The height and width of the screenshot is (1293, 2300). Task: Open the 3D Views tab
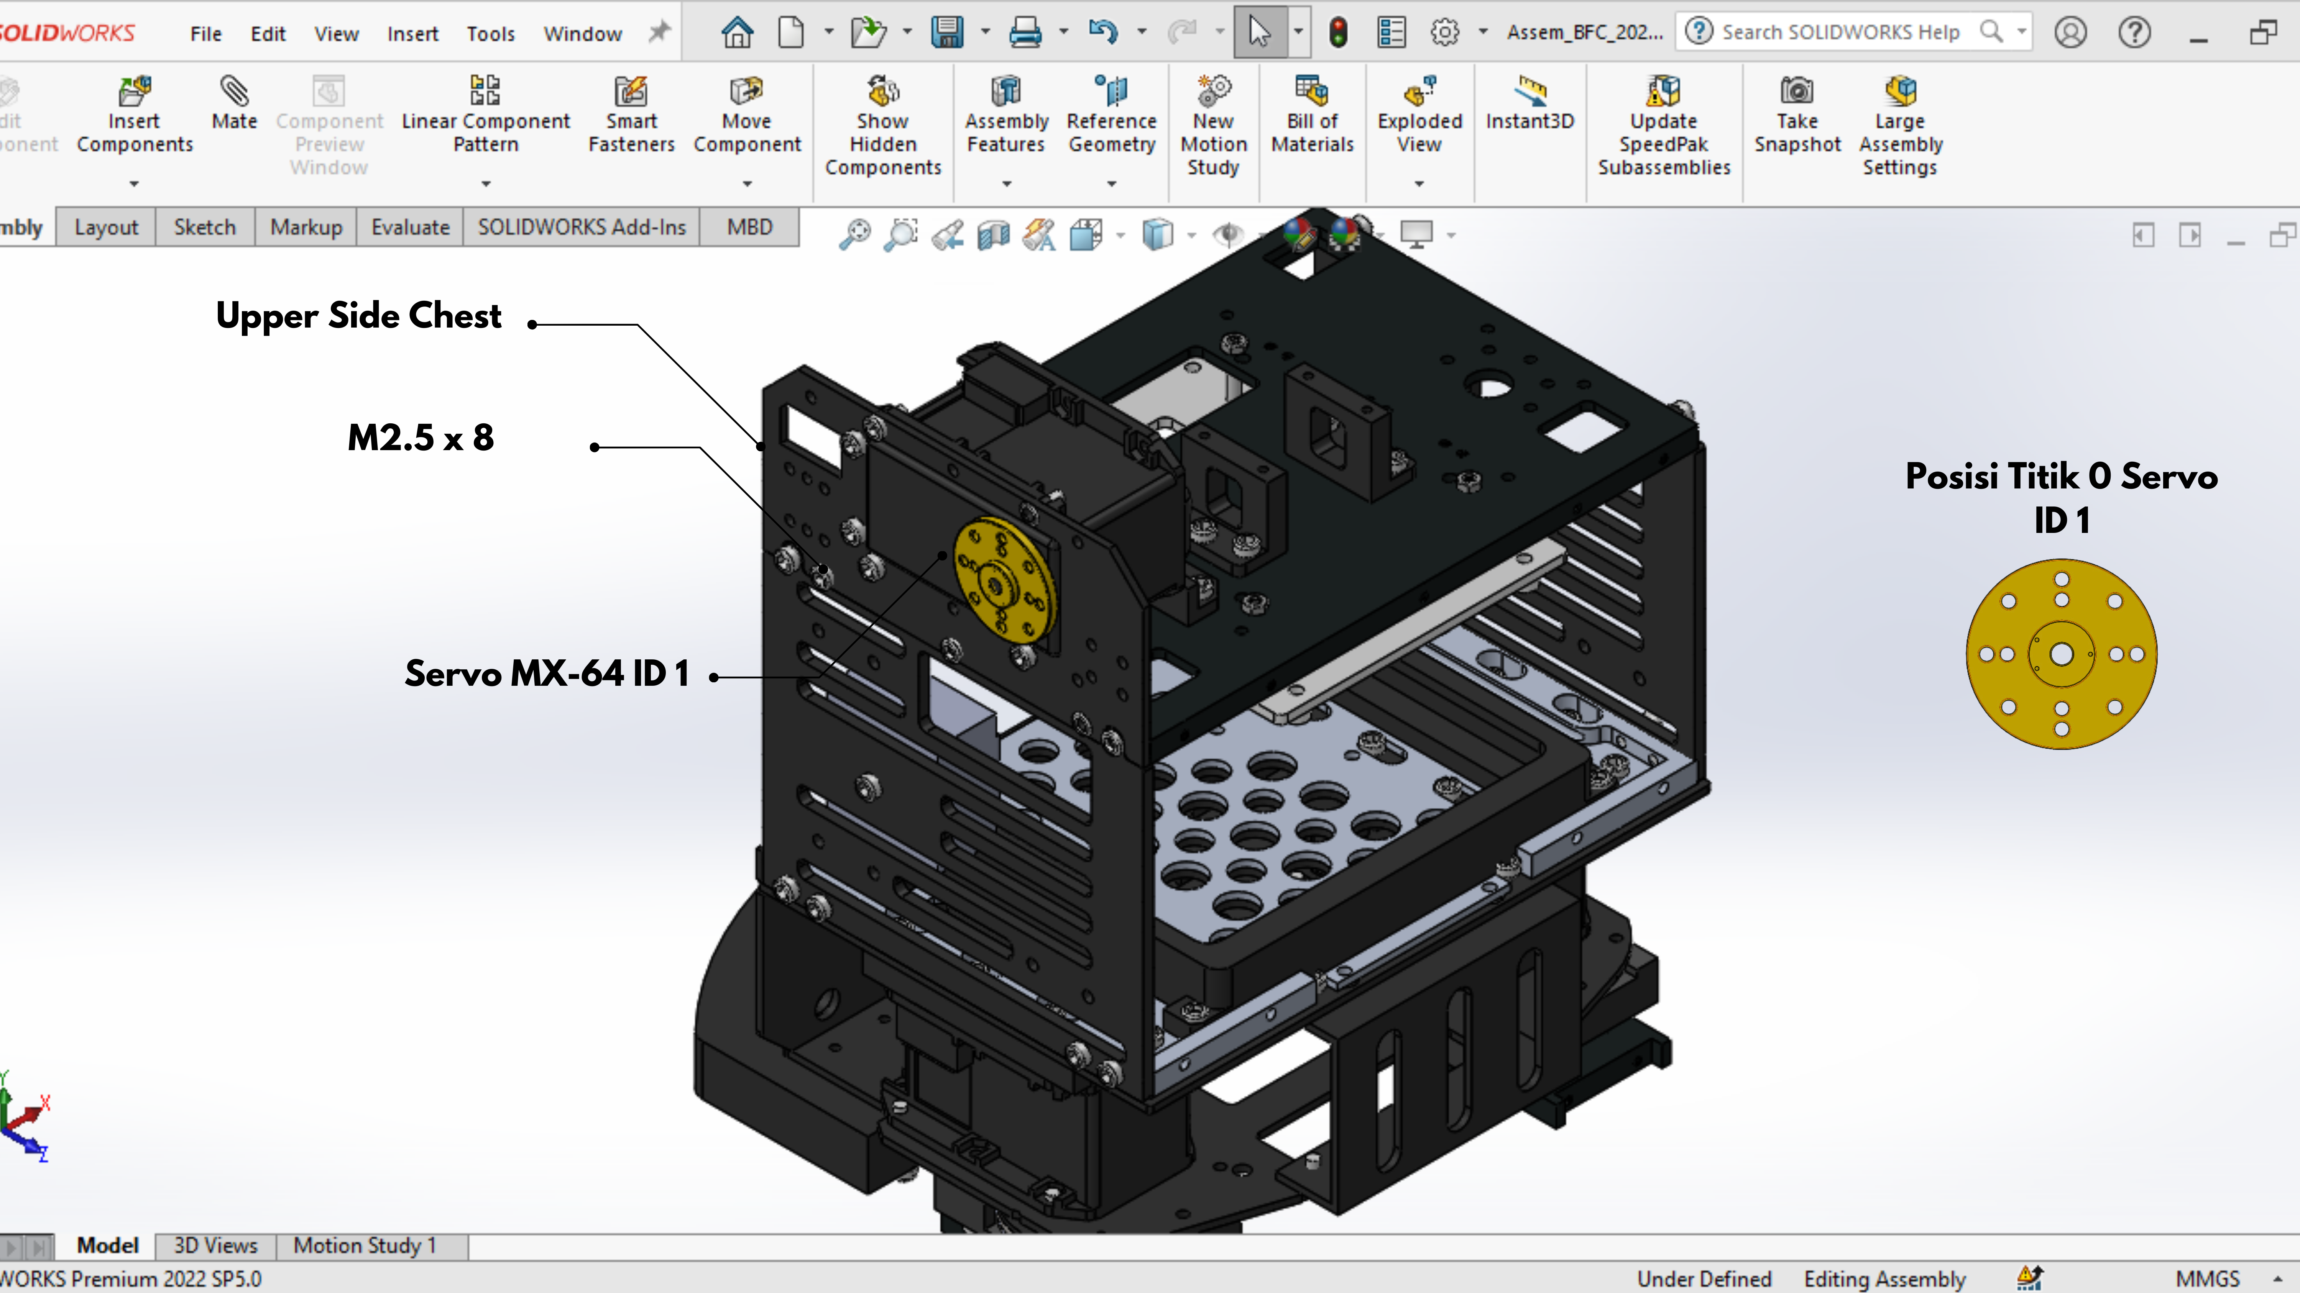(x=215, y=1246)
